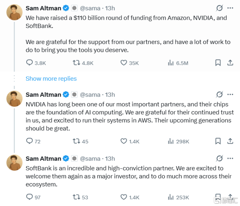Image resolution: width=240 pixels, height=206 pixels.
Task: Share the $110 billion funding tweet
Action: pos(230,63)
